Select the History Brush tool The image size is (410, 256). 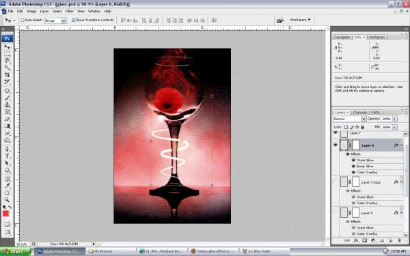(7, 112)
